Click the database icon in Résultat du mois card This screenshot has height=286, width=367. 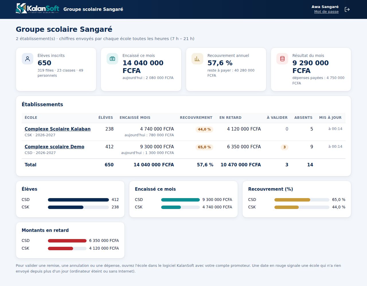coord(282,59)
